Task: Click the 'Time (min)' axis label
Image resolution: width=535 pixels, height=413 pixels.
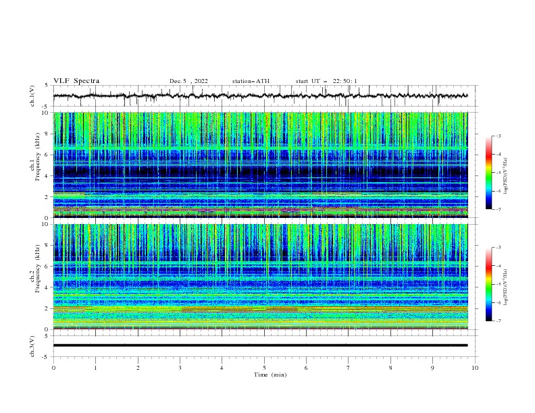Action: (270, 375)
